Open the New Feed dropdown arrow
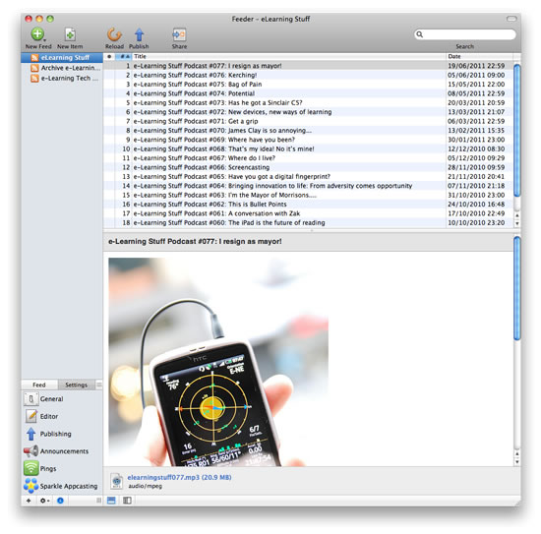541x534 pixels. (x=45, y=40)
